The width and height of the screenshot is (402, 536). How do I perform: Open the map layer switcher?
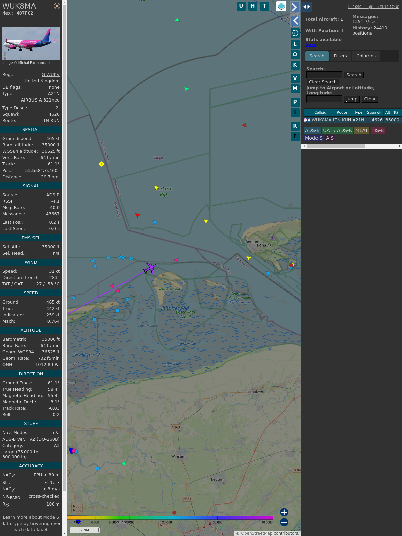coord(281,6)
